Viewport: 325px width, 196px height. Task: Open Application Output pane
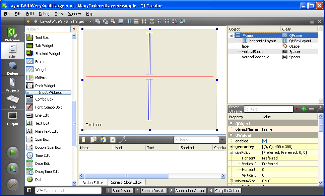(187, 191)
